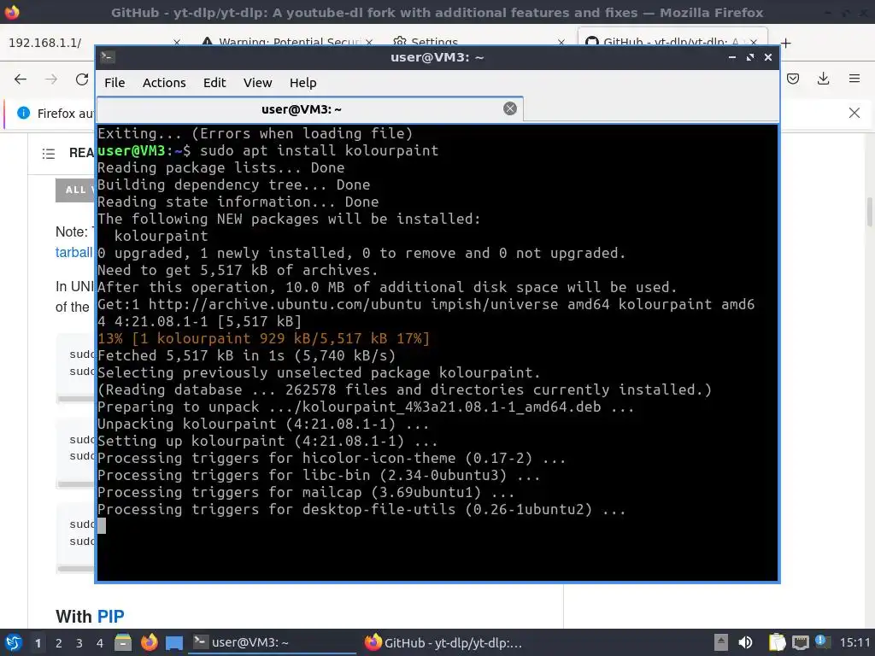The image size is (875, 656).
Task: Click the Firefox notification info icon
Action: pyautogui.click(x=23, y=113)
